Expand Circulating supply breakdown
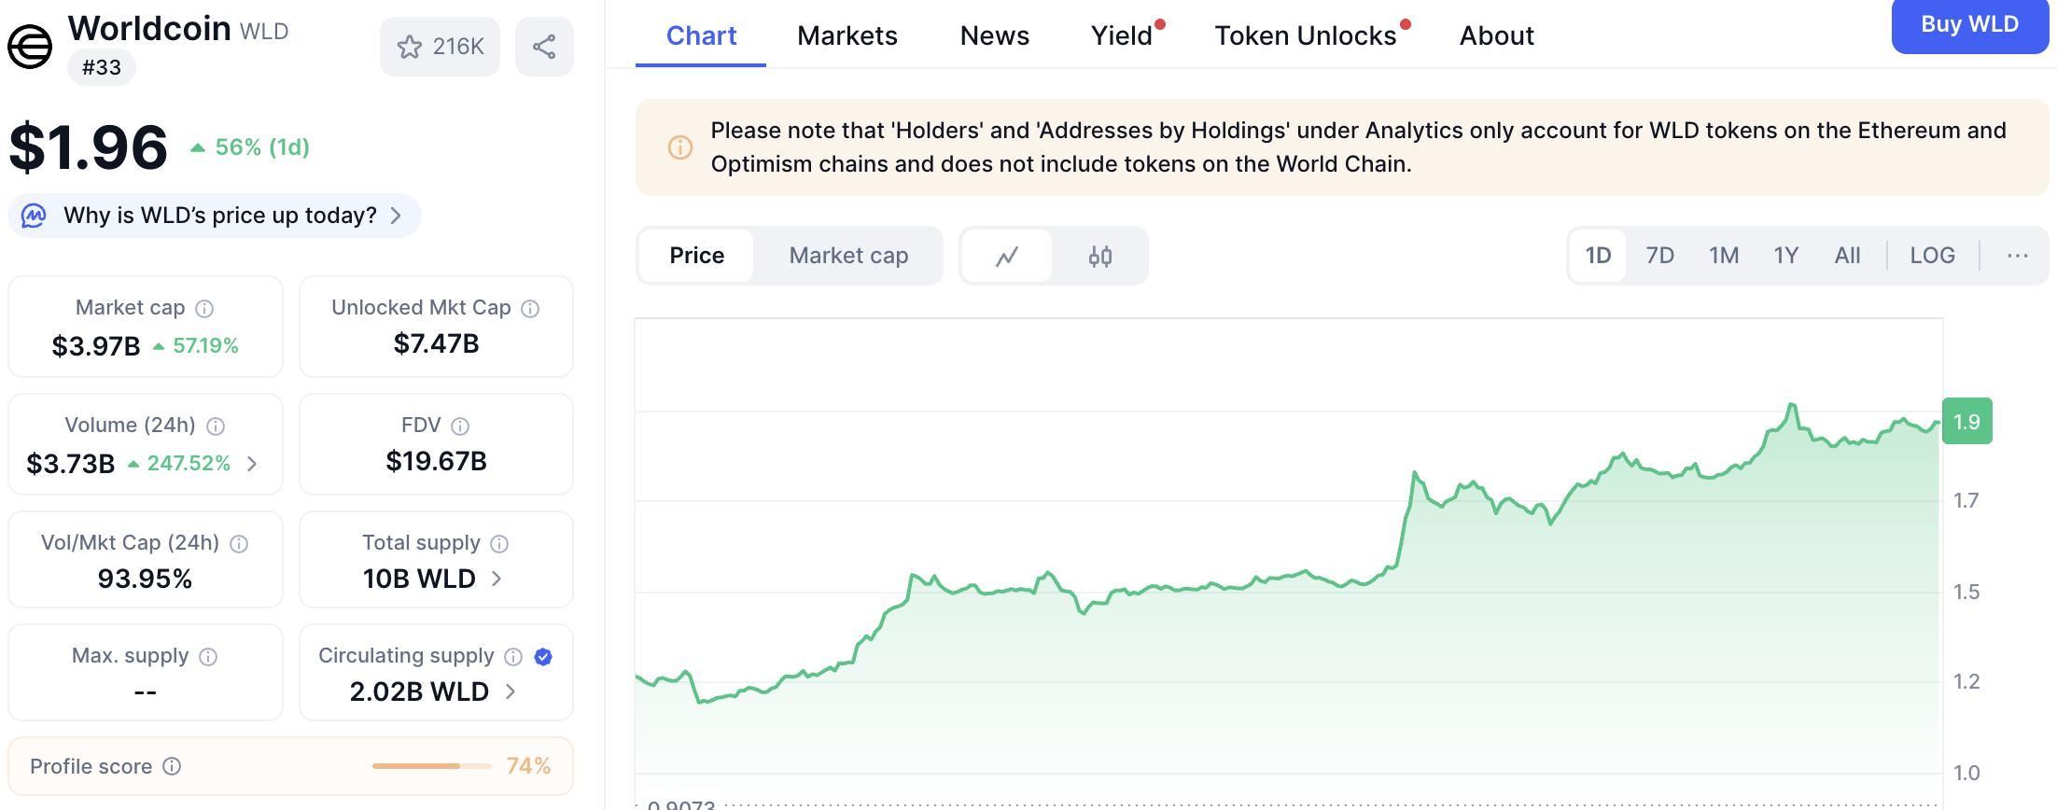Viewport: 2057px width, 810px height. pos(511,692)
